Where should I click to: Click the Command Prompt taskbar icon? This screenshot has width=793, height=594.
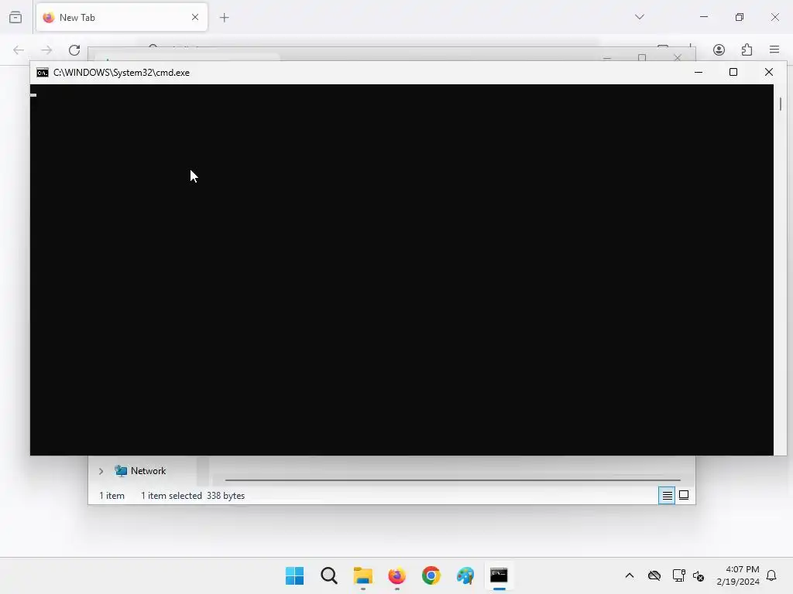[499, 575]
